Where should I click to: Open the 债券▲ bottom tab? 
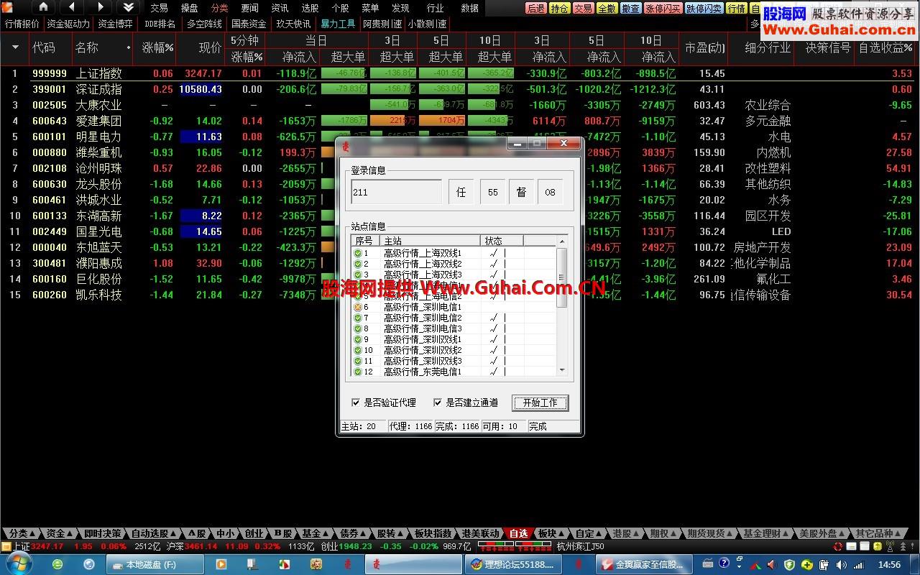tap(352, 533)
